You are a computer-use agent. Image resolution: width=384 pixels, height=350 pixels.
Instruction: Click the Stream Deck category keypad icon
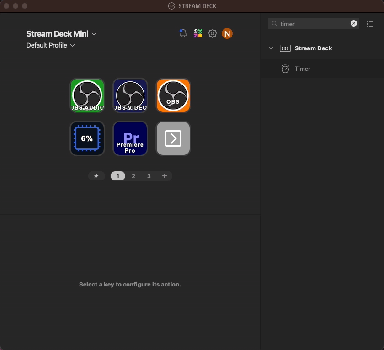pos(285,48)
